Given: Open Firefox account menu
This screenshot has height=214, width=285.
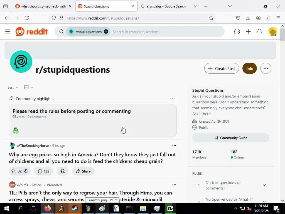Looking at the screenshot, I should pos(258,18).
